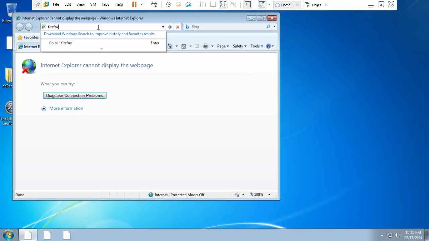
Task: Click the VMware Workstation logo icon
Action: (46, 4)
